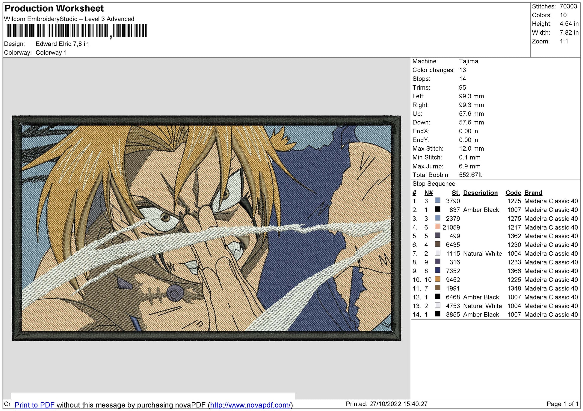
Task: Click the Production Worksheet heading
Action: pyautogui.click(x=54, y=8)
